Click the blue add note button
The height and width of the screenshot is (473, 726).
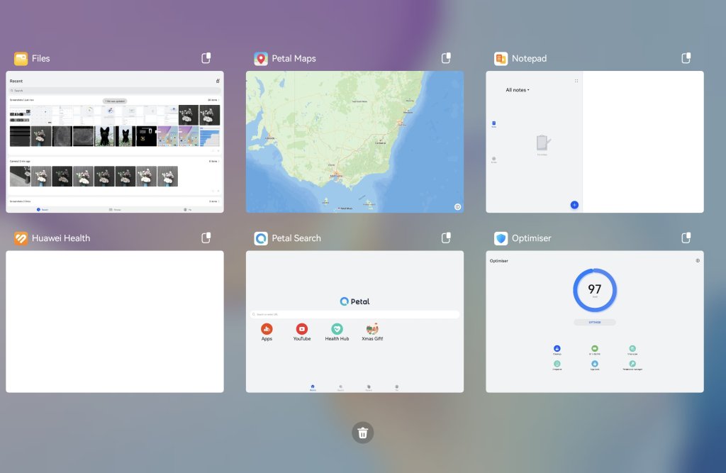[x=574, y=205]
